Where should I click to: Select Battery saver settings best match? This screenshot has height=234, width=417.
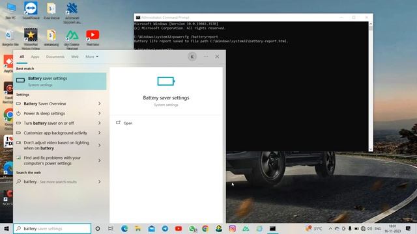pyautogui.click(x=60, y=81)
